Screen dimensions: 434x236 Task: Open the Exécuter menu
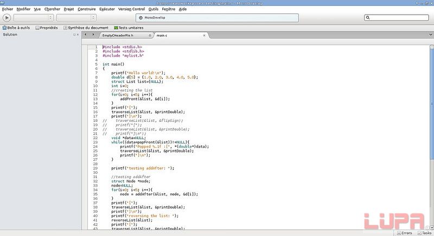click(107, 9)
